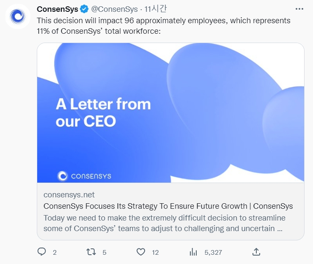The height and width of the screenshot is (264, 313).
Task: Click the card description starting 'Today we need'
Action: tap(164, 224)
